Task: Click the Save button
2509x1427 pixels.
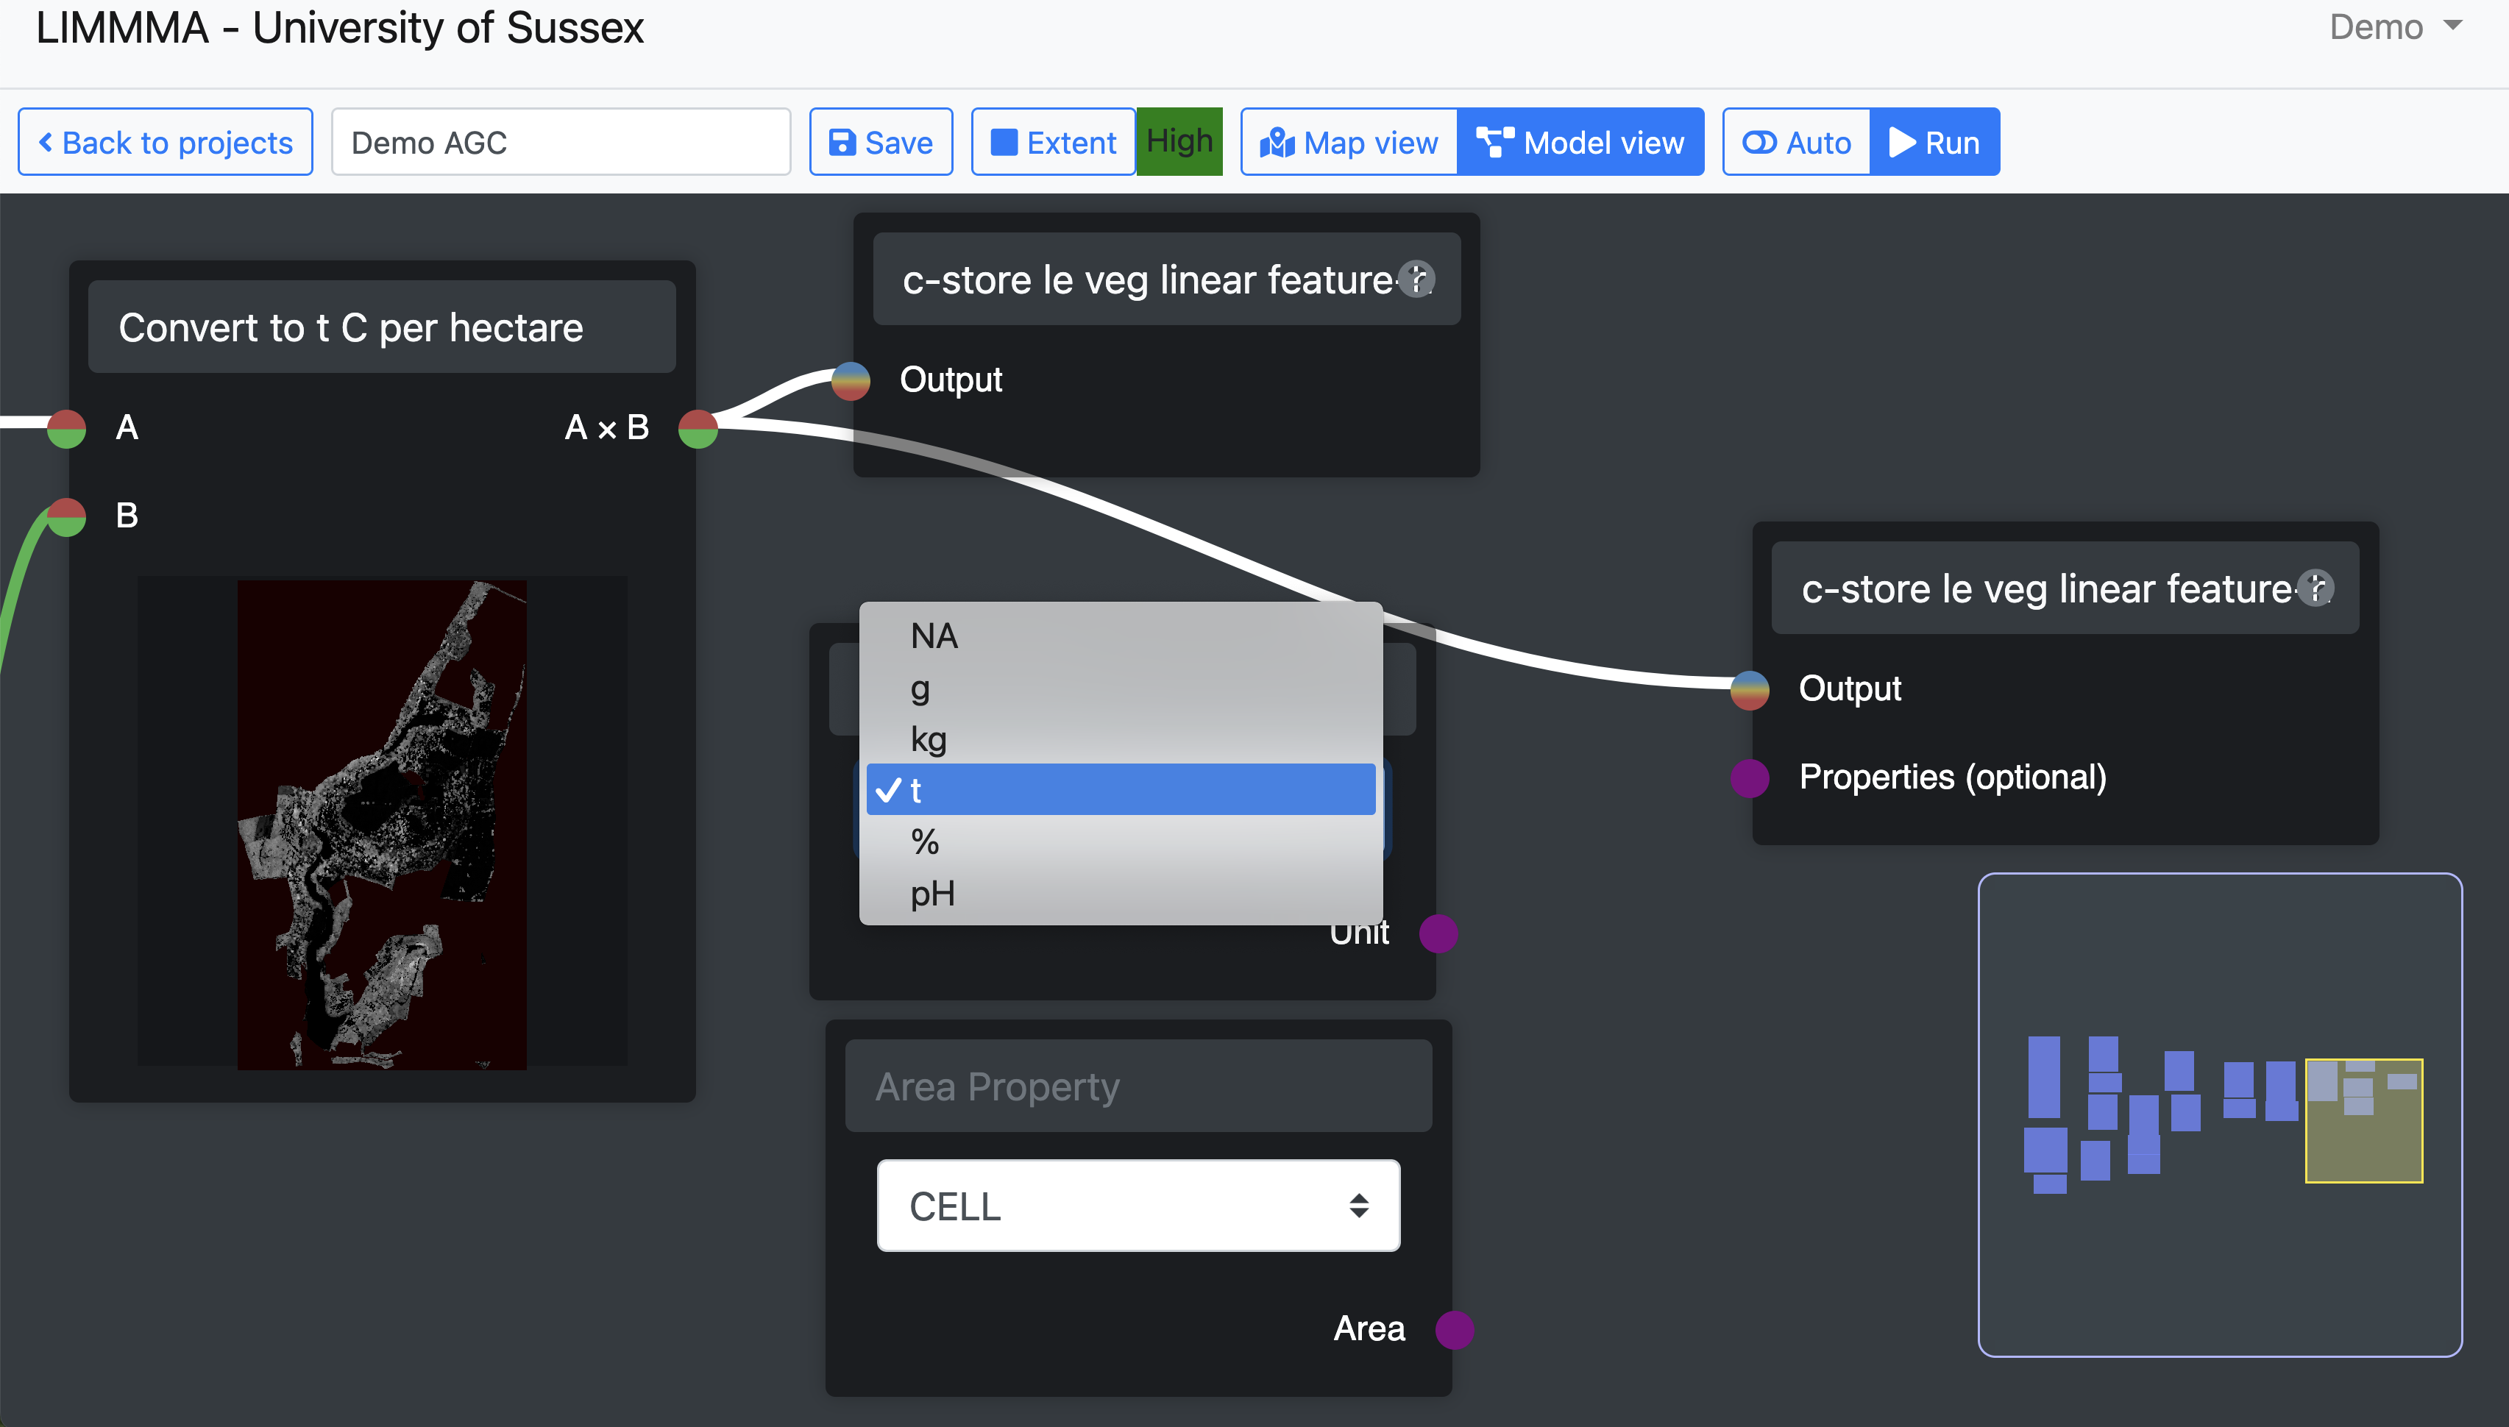Action: [x=881, y=143]
